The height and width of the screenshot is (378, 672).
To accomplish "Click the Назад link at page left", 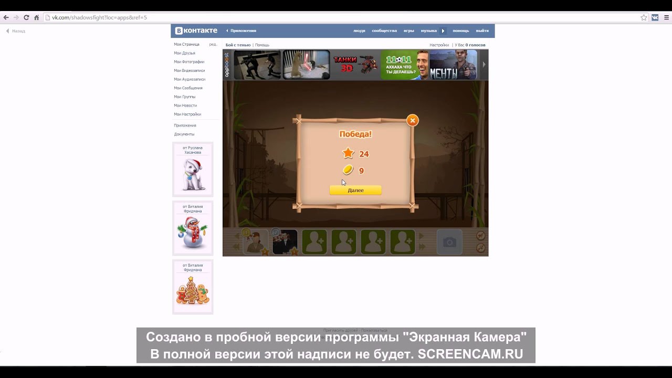I will [16, 31].
